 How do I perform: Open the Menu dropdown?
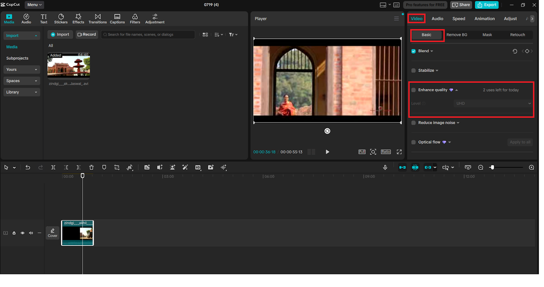pyautogui.click(x=34, y=5)
